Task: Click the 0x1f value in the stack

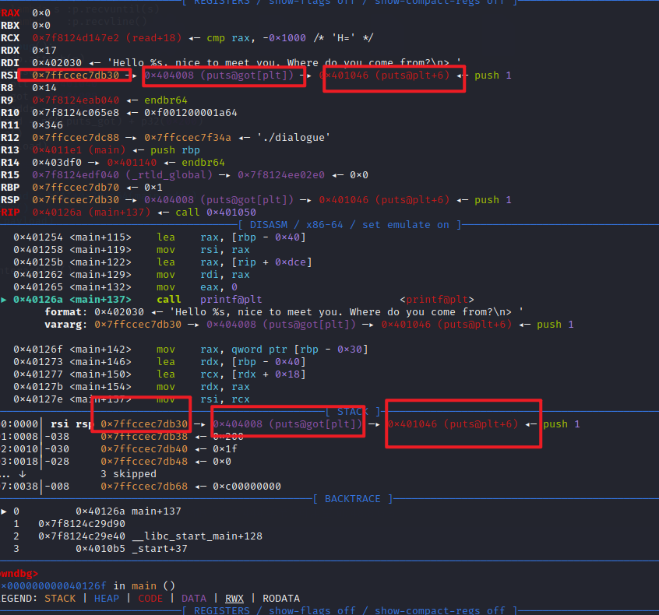Action: (x=225, y=449)
